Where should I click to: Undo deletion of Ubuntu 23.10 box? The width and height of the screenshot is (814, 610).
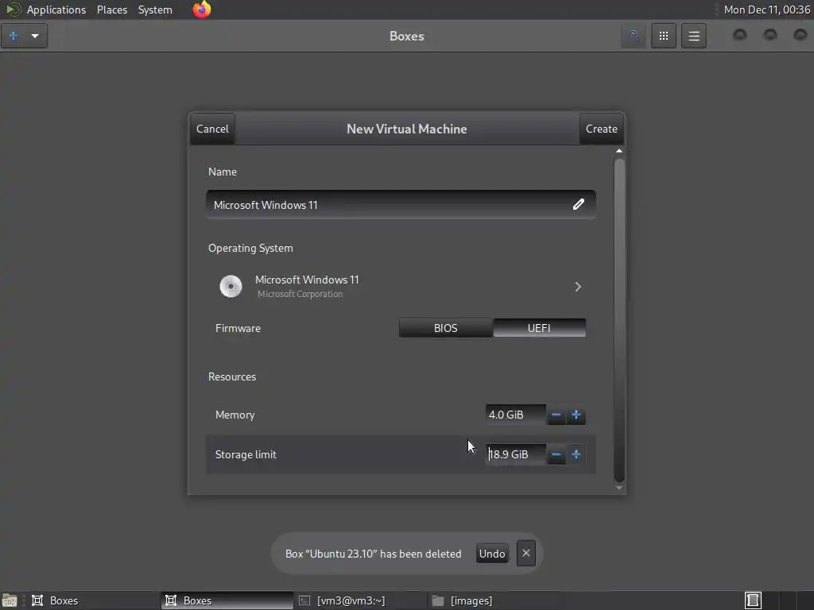(491, 554)
